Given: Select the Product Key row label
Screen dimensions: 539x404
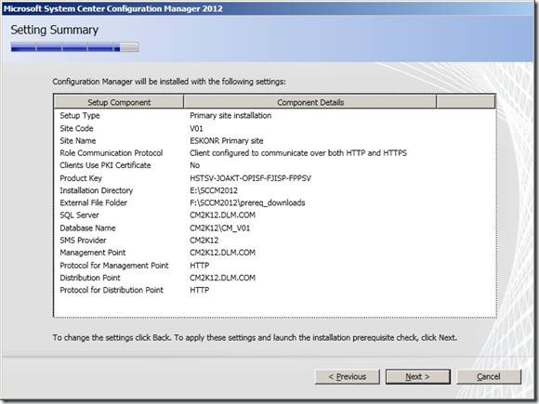Looking at the screenshot, I should pyautogui.click(x=81, y=178).
